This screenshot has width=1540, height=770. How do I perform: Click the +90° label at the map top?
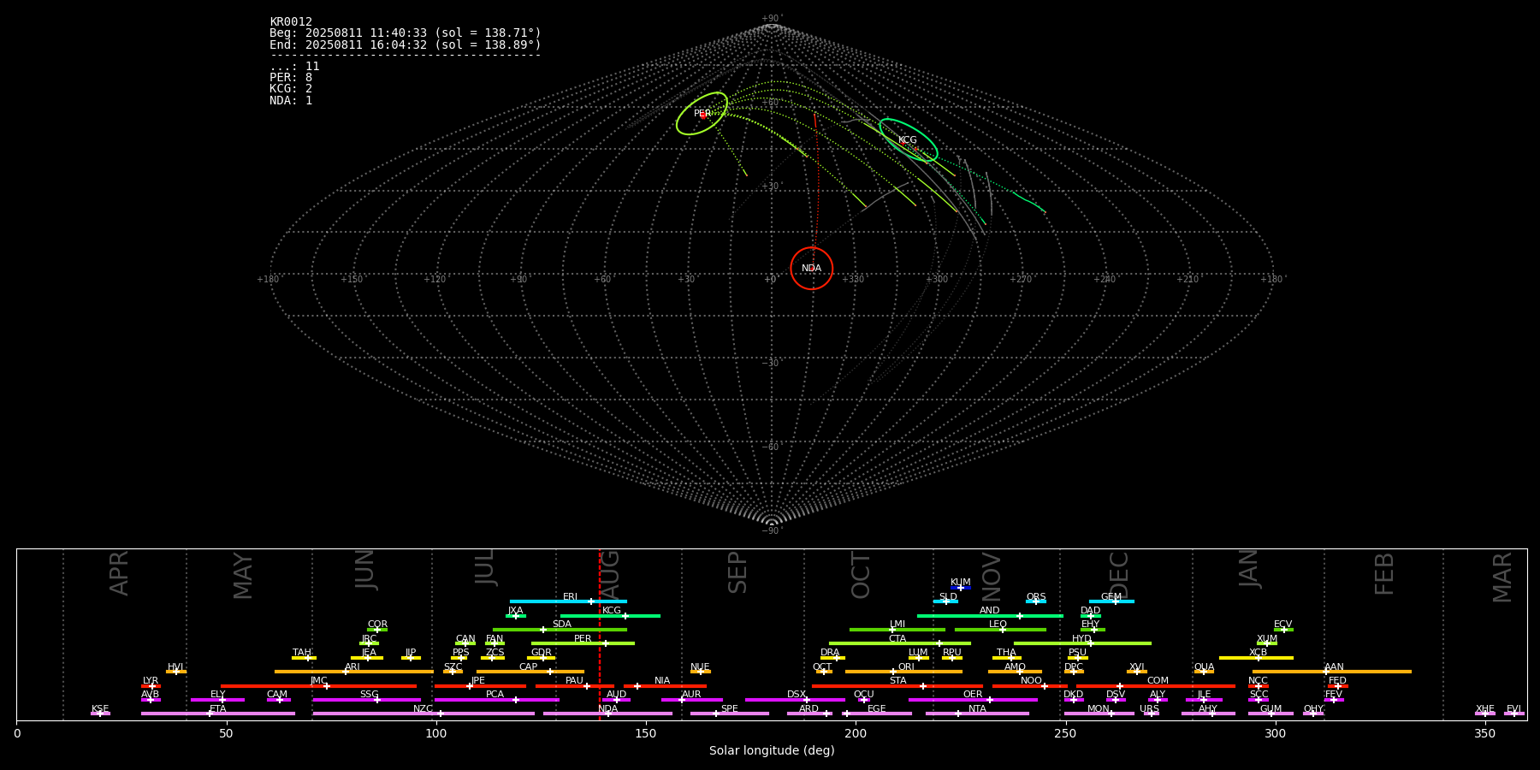pos(772,19)
